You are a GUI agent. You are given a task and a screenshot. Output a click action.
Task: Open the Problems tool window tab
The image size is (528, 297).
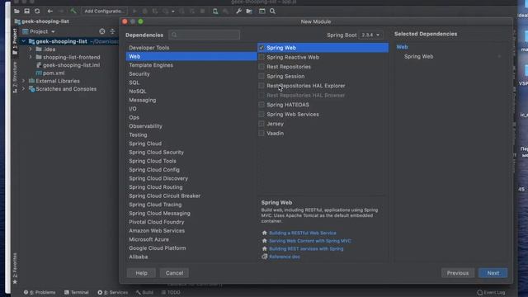pyautogui.click(x=40, y=292)
